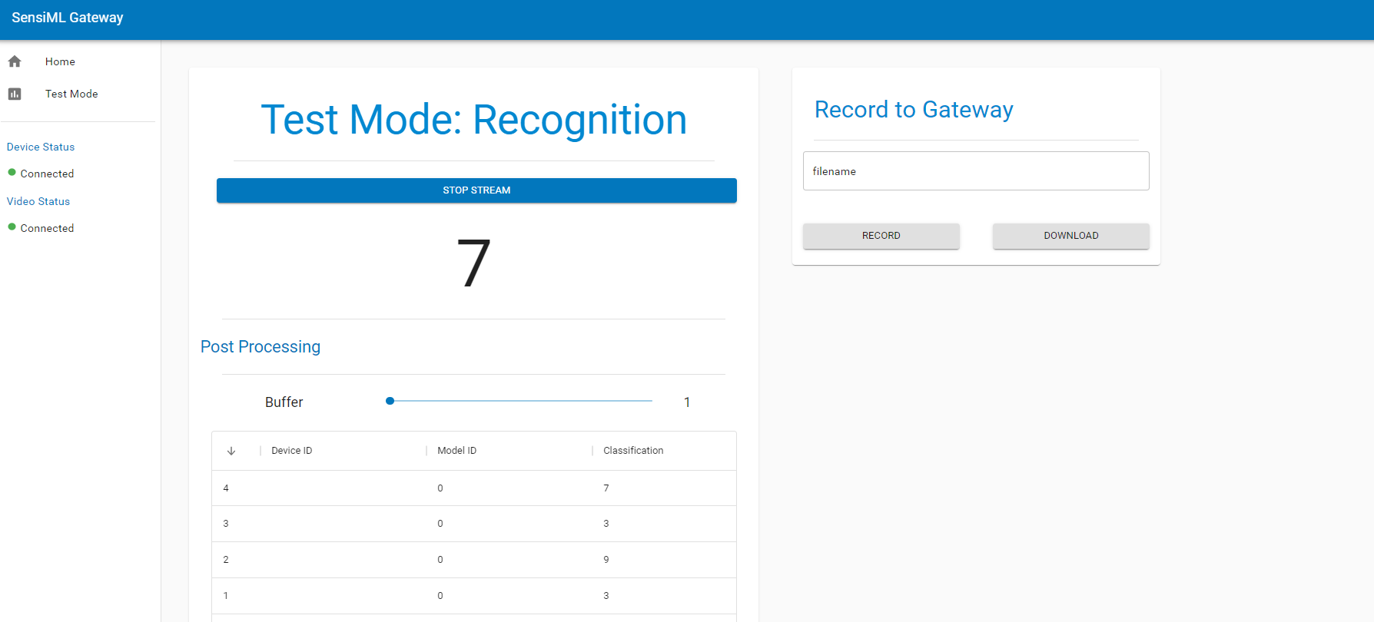Select table row with Device ID 2
This screenshot has height=622, width=1374.
(x=474, y=560)
